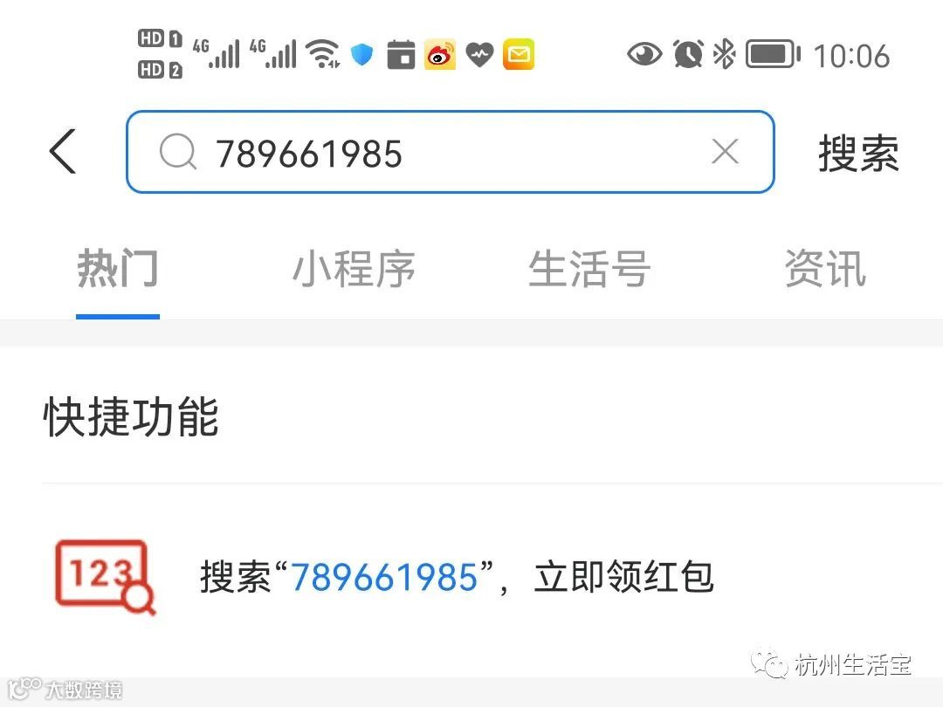Switch to the 热门 tab

[118, 268]
